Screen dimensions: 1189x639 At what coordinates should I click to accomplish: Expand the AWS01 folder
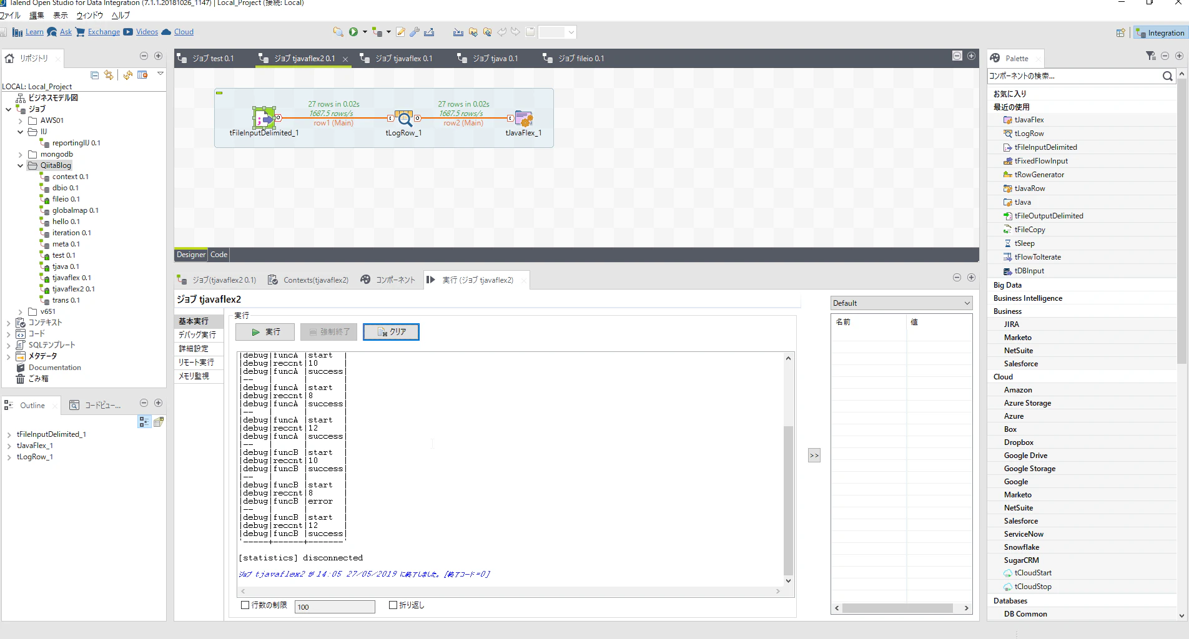20,120
